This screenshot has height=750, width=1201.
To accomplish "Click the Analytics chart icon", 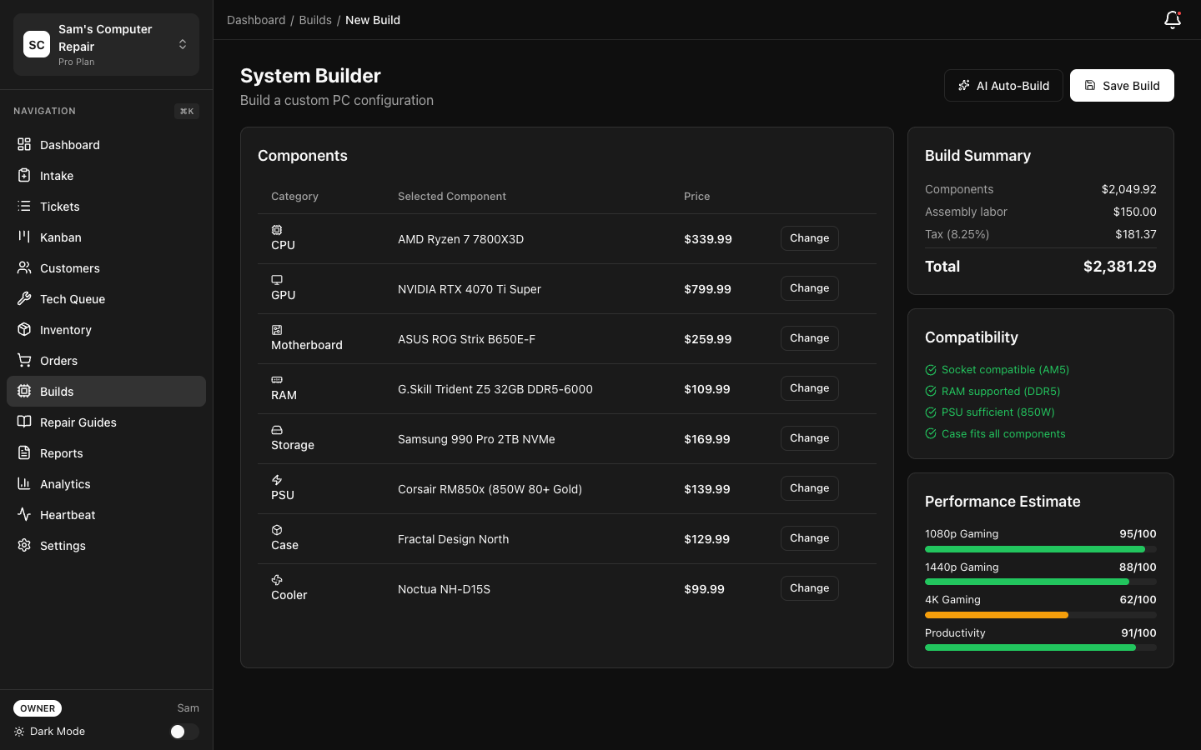I will tap(23, 483).
